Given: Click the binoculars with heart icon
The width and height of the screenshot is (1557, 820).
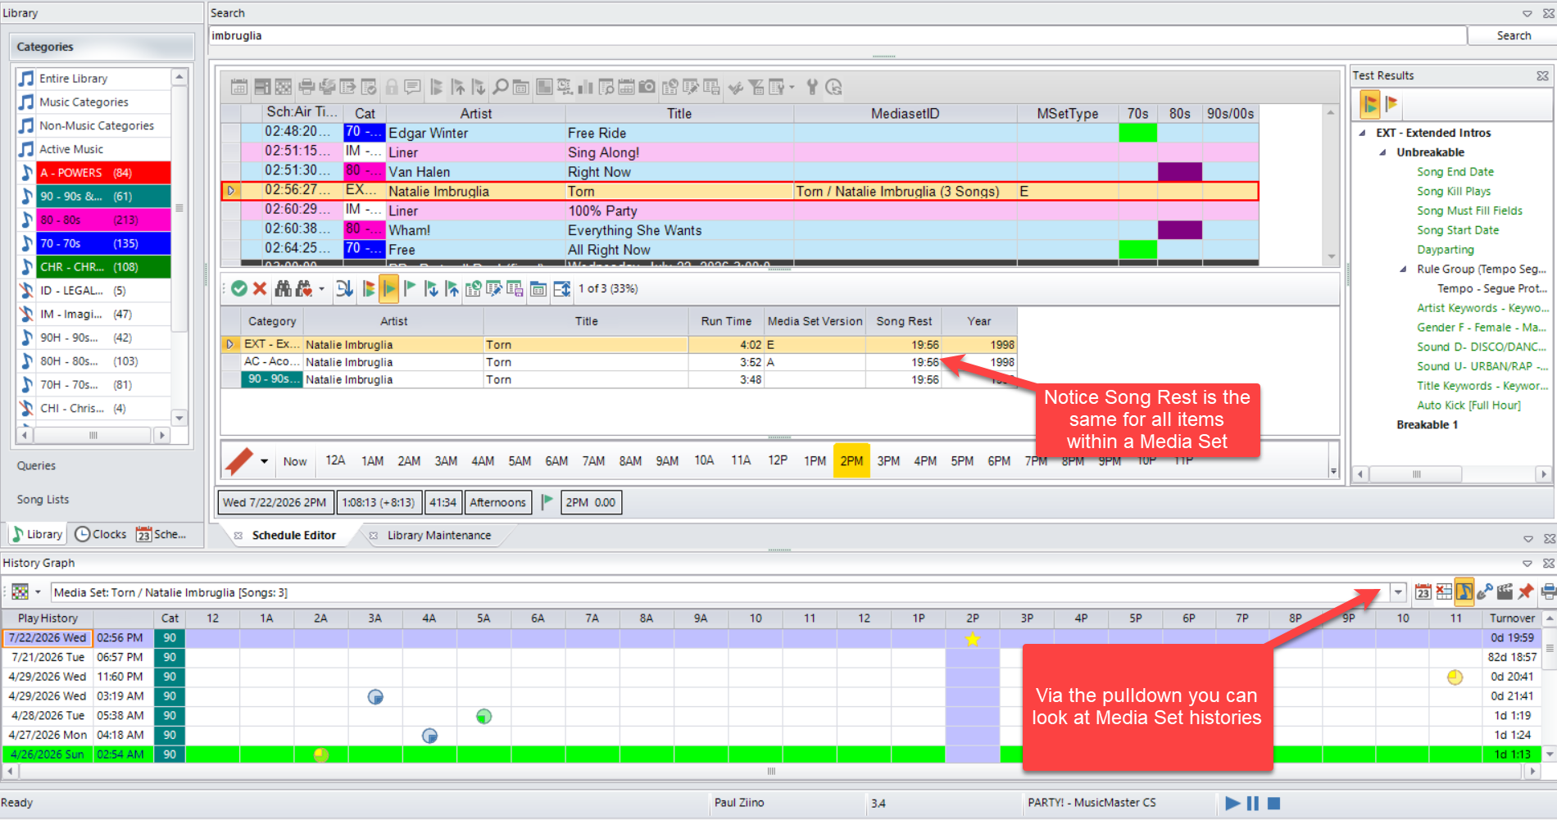Looking at the screenshot, I should pos(304,288).
